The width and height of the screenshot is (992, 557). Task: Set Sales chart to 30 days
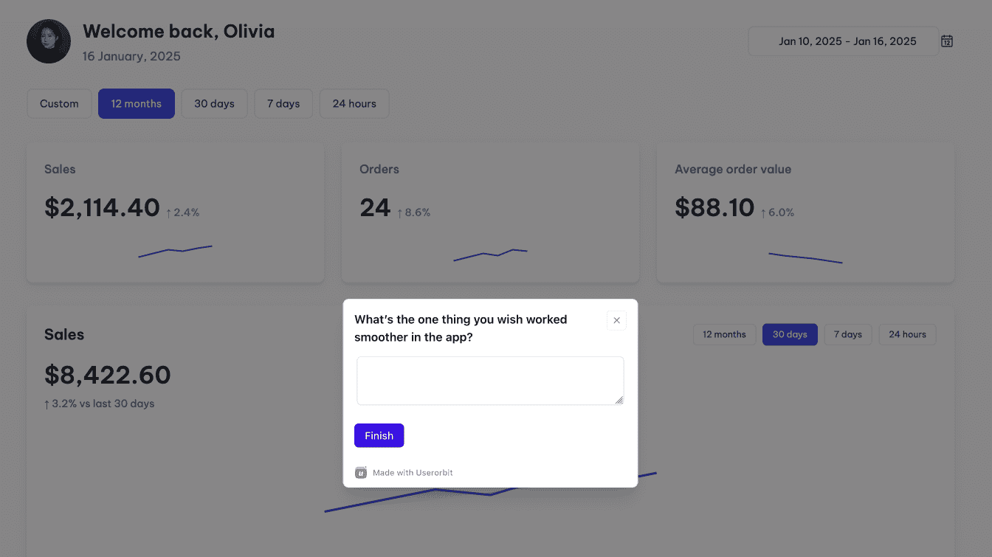[x=790, y=335]
